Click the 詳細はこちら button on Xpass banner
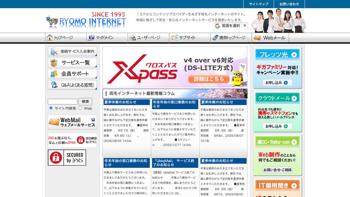 pyautogui.click(x=209, y=79)
